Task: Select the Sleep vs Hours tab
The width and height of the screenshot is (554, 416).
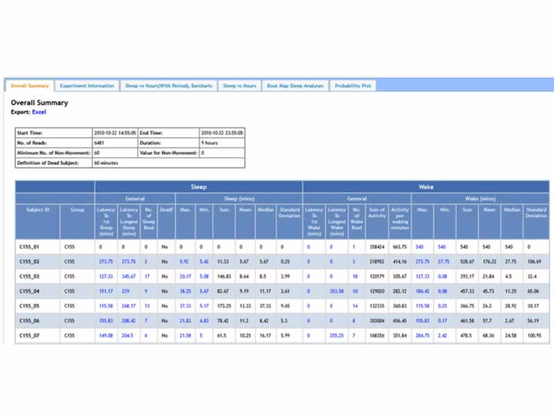Action: (240, 86)
